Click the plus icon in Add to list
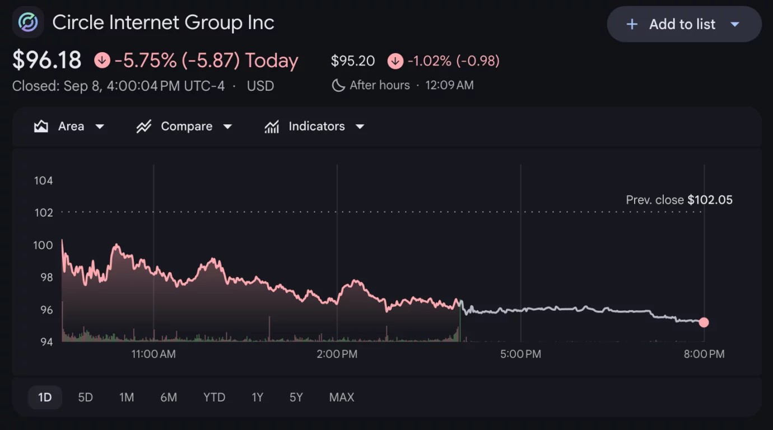Image resolution: width=773 pixels, height=430 pixels. (632, 24)
